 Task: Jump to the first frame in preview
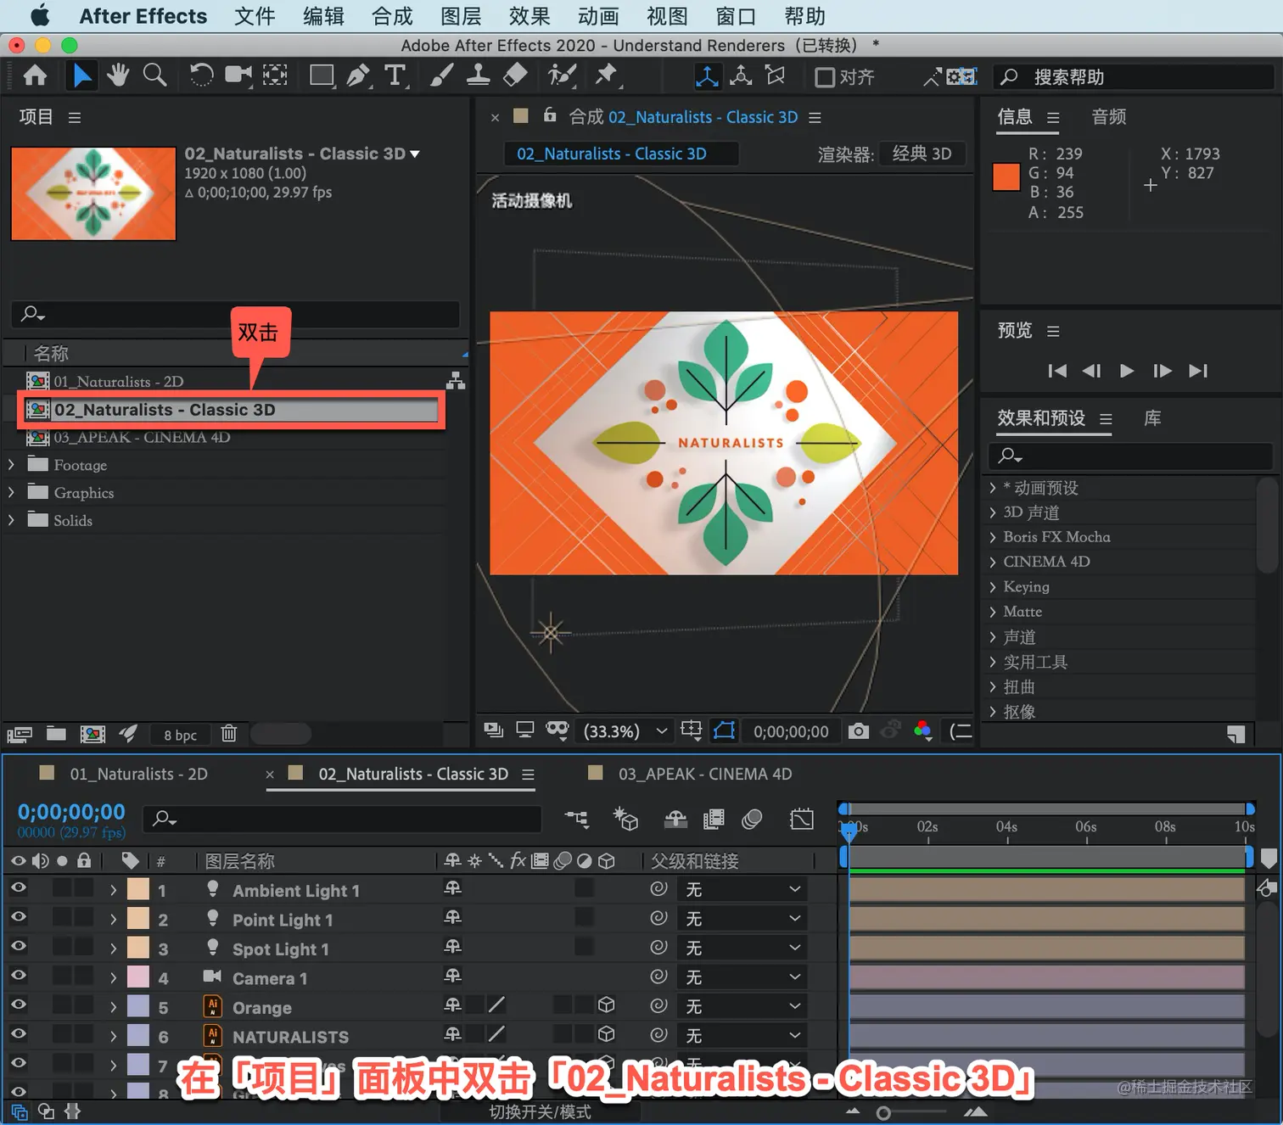pyautogui.click(x=1057, y=371)
